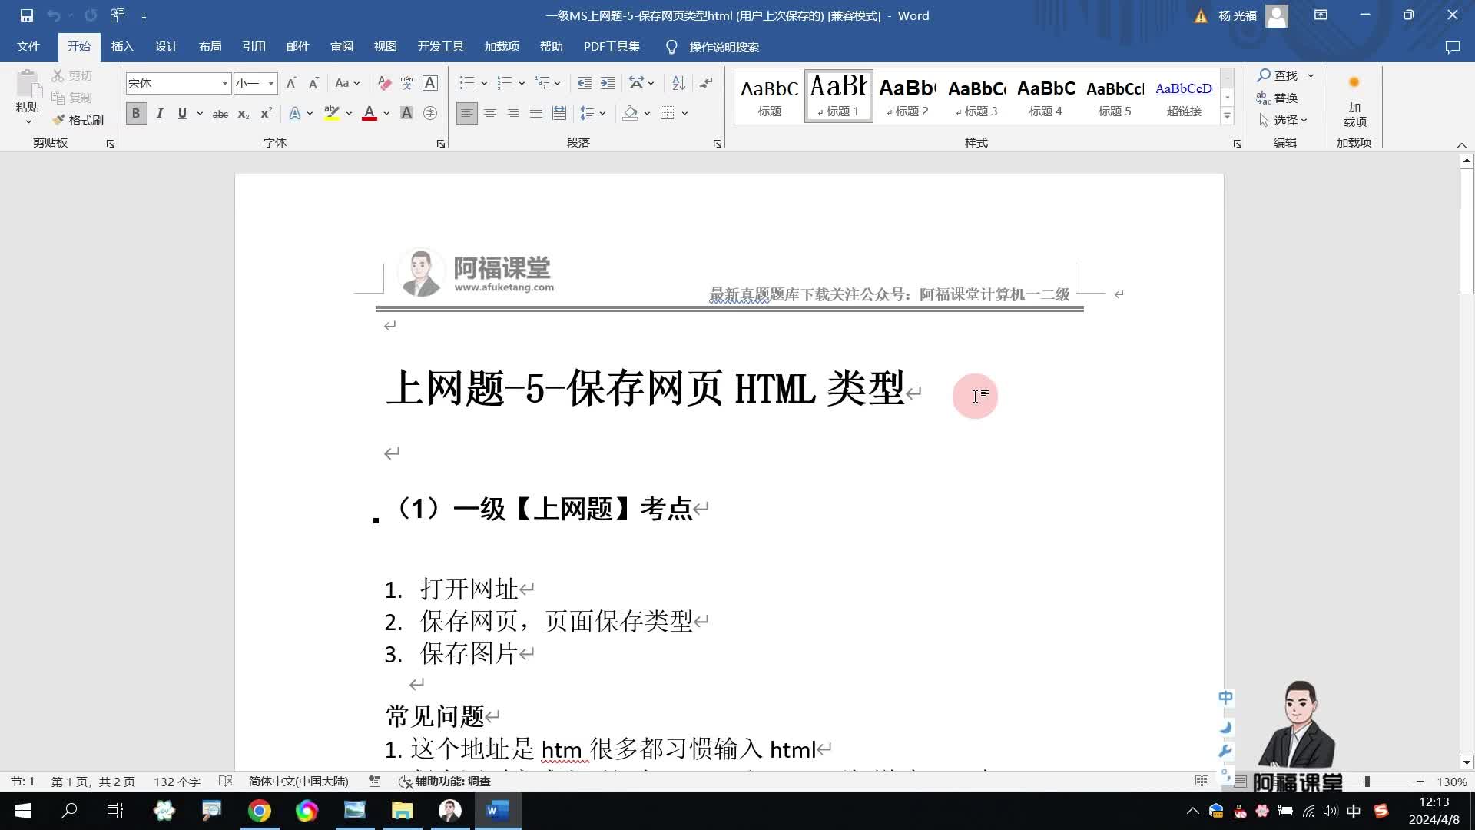Open borders dropdown arrow
The width and height of the screenshot is (1475, 830).
pyautogui.click(x=684, y=113)
